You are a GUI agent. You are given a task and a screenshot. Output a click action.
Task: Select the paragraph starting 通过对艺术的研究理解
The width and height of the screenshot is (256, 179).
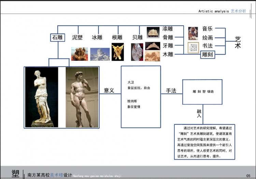(204, 142)
